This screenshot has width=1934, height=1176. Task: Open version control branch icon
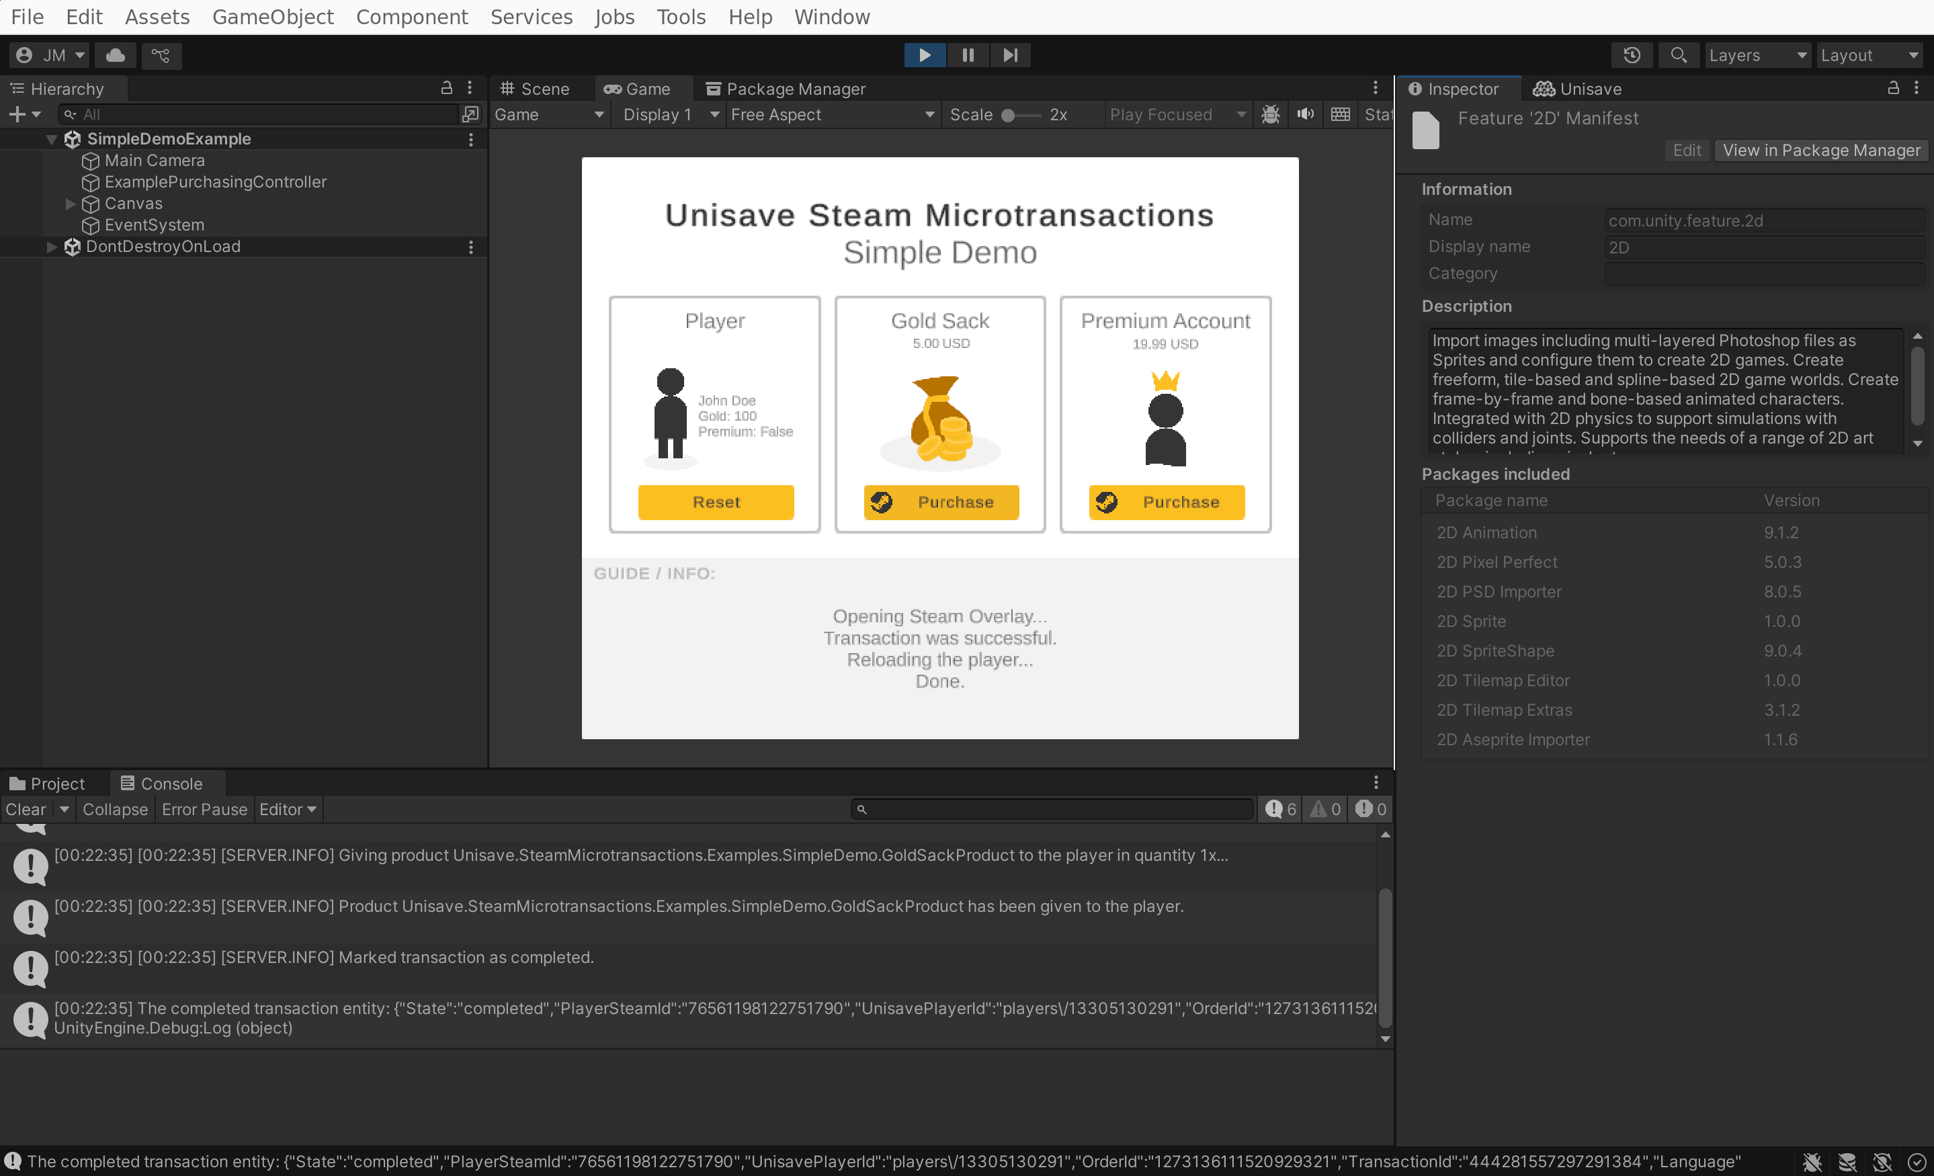[161, 55]
